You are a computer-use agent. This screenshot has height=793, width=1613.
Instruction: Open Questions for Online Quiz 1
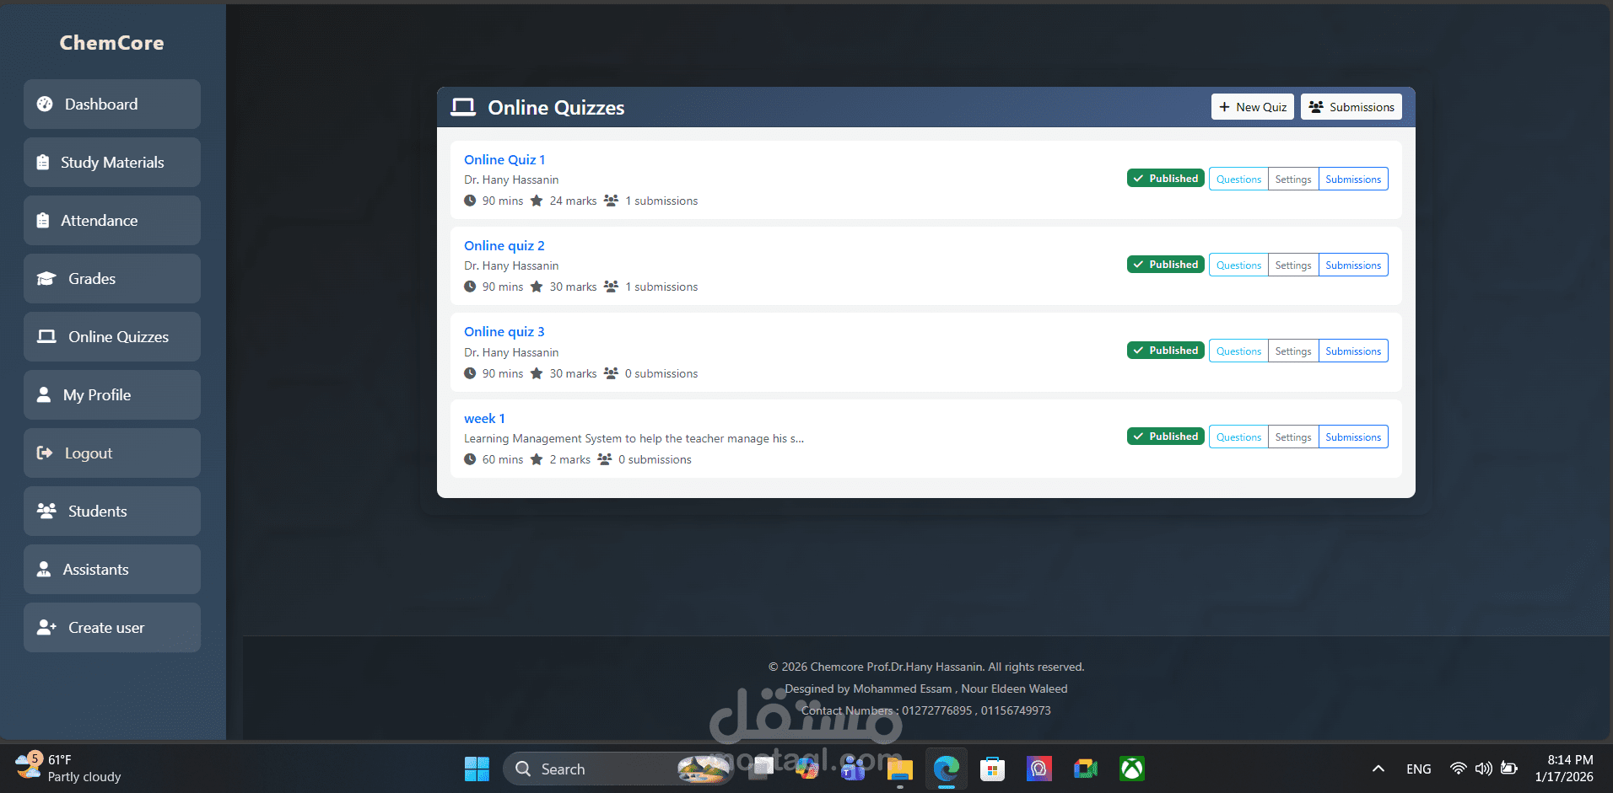pos(1238,179)
